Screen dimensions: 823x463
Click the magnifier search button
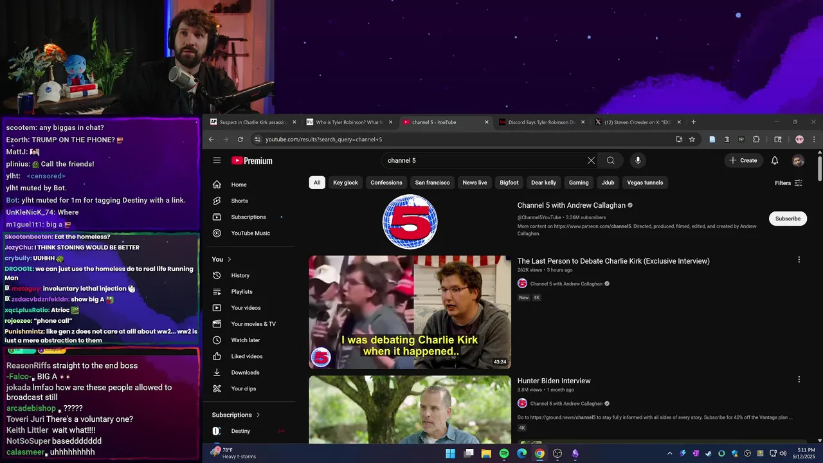point(610,160)
